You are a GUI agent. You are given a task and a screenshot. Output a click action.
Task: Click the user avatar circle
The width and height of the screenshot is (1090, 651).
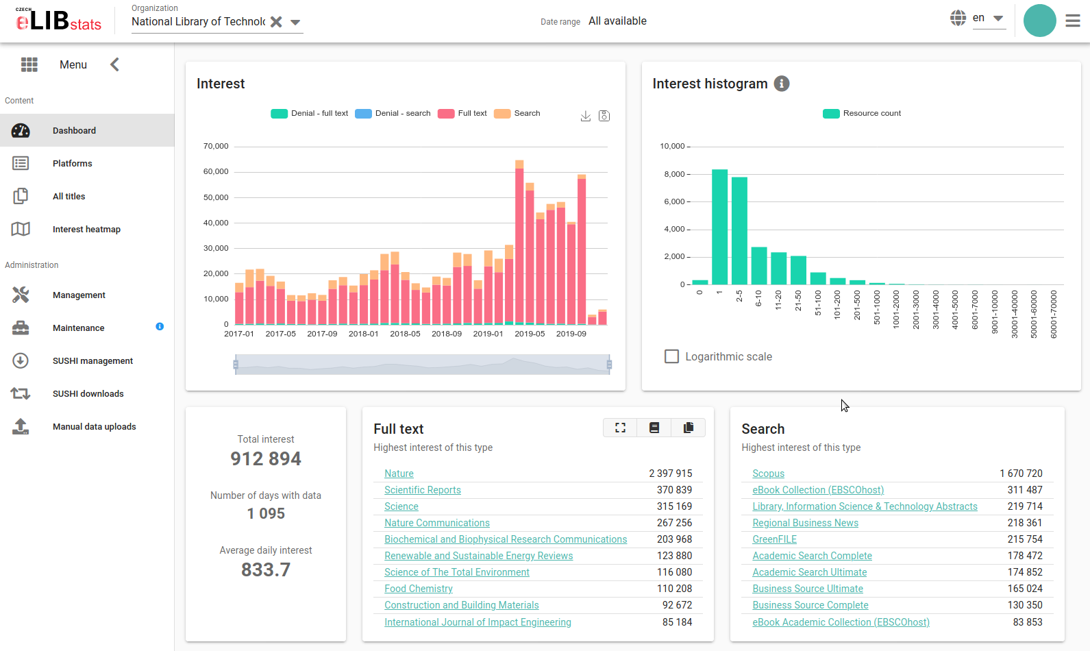tap(1040, 21)
